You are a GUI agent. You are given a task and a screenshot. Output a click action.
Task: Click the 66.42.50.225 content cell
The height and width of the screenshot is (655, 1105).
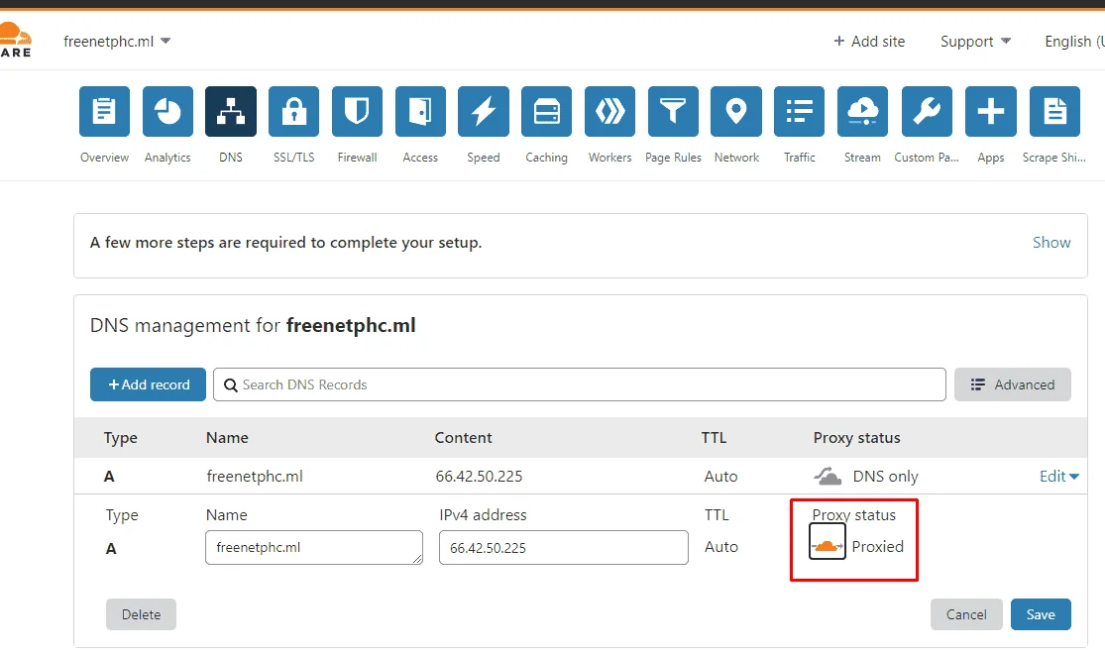480,476
